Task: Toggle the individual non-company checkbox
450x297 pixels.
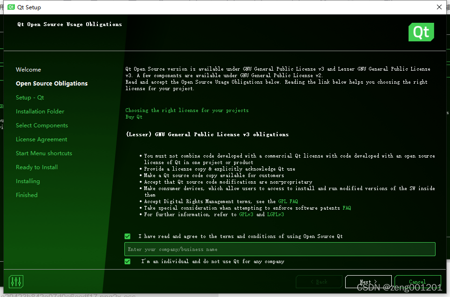Action: [127, 261]
